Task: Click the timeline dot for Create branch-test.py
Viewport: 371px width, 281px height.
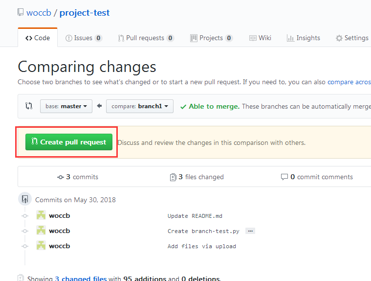Action: pyautogui.click(x=25, y=231)
